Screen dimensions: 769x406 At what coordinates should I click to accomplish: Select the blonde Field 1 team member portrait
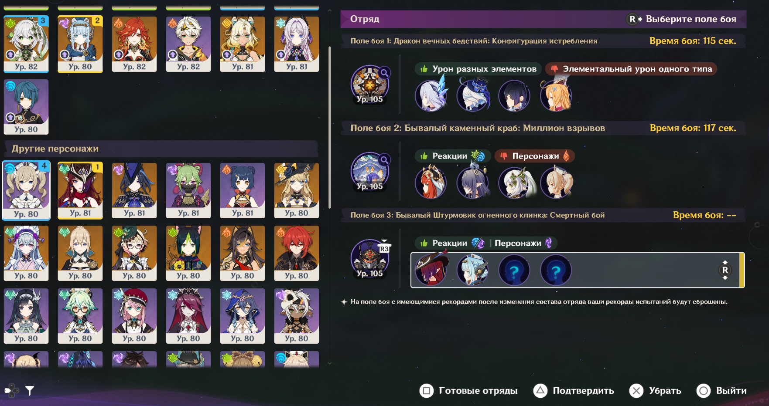coord(556,96)
